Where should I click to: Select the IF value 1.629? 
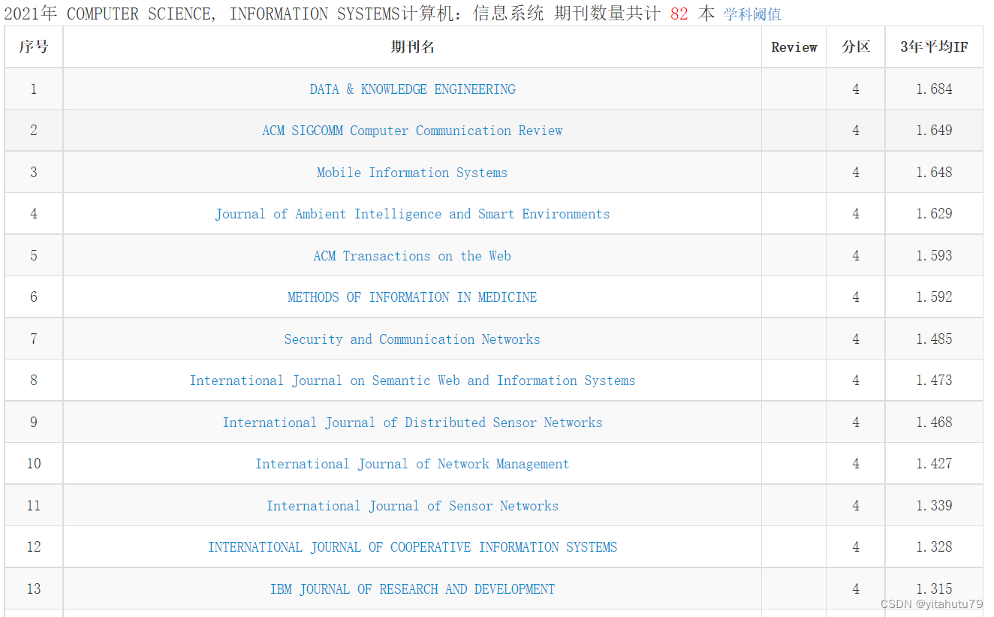tap(934, 214)
